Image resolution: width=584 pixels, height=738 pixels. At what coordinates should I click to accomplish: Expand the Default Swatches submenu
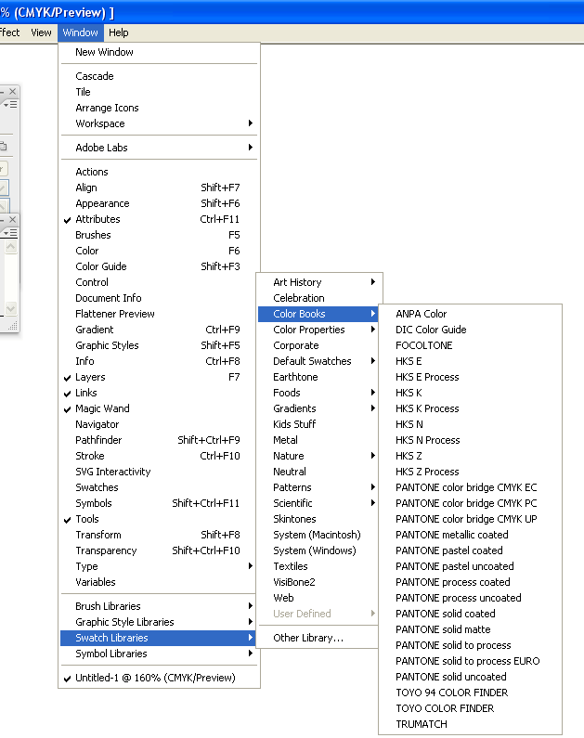click(x=318, y=361)
